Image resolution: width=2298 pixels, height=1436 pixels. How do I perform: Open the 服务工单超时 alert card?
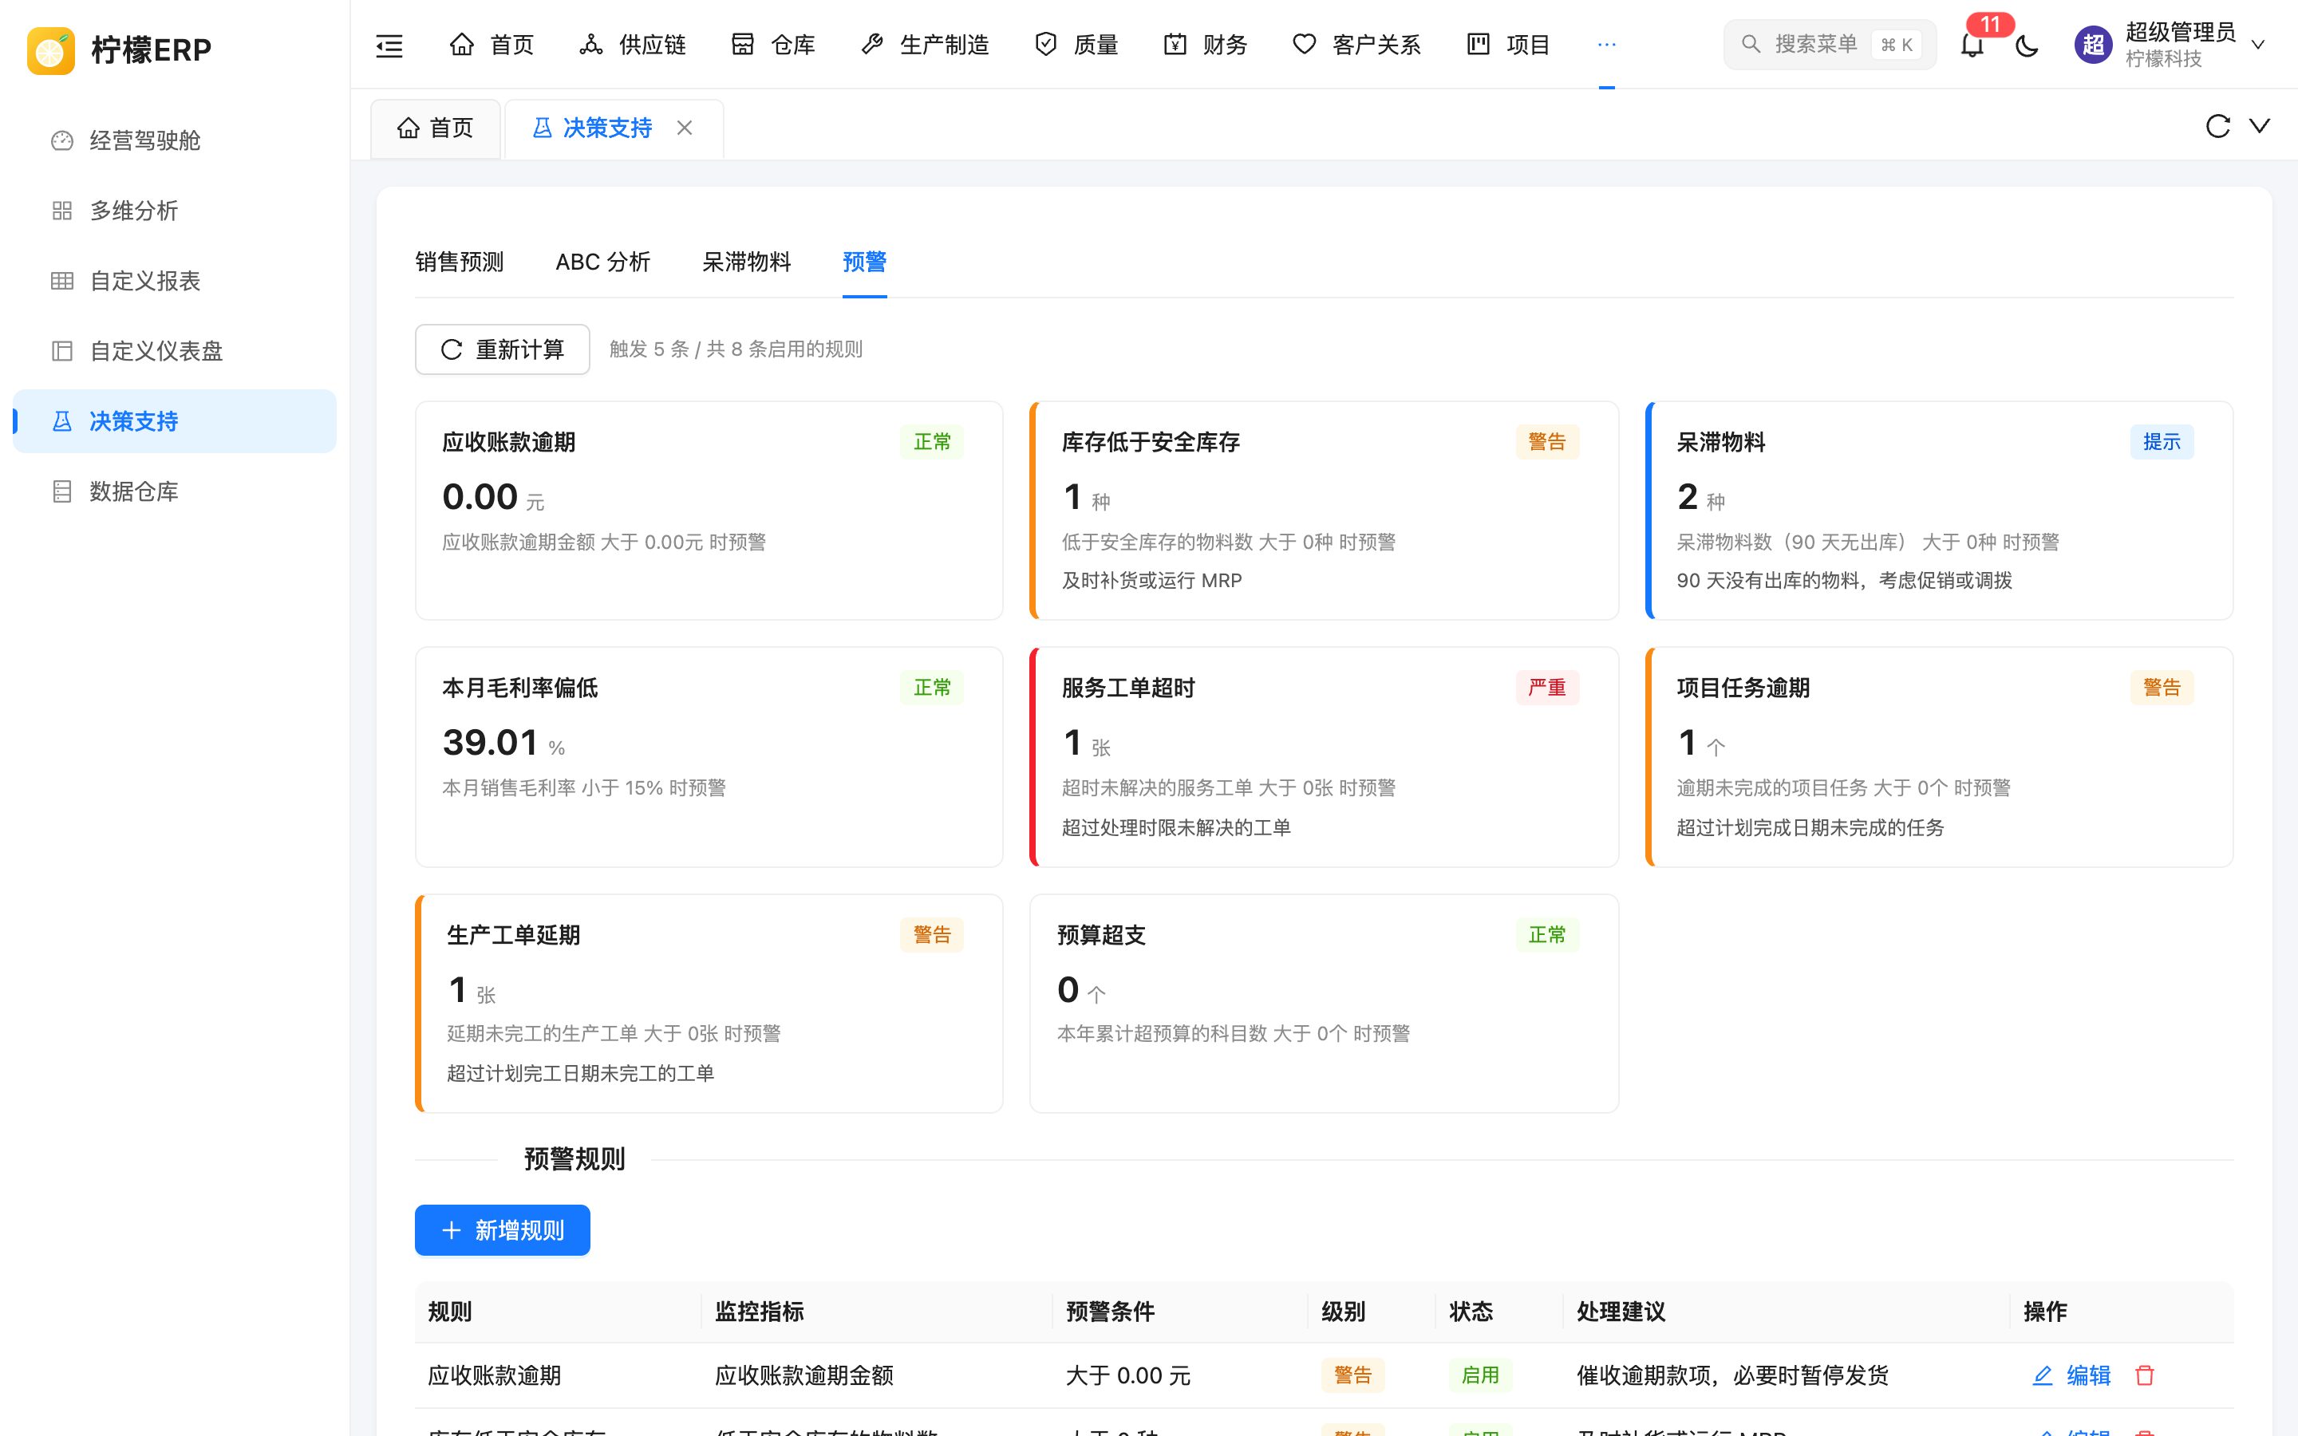point(1324,757)
